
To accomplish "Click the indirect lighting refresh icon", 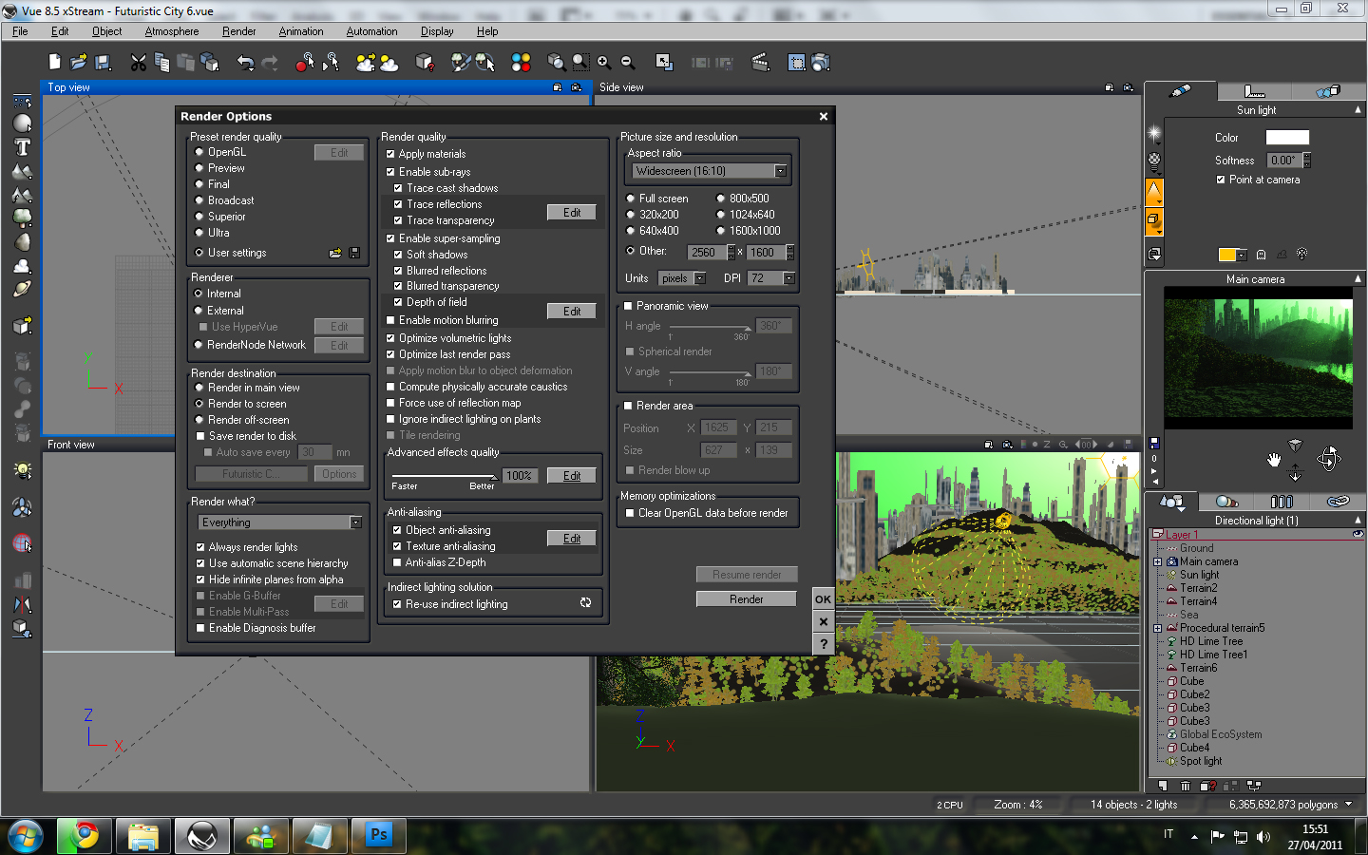I will (585, 603).
